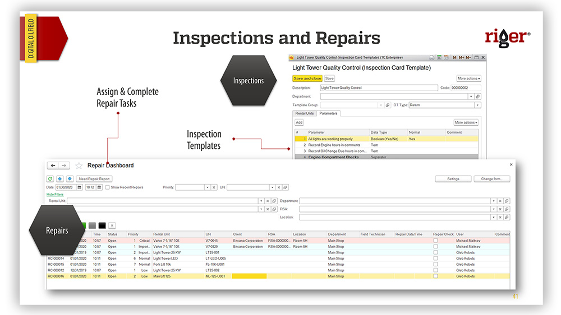
Task: Enable the Show Recent Repairs checkbox
Action: pyautogui.click(x=108, y=187)
